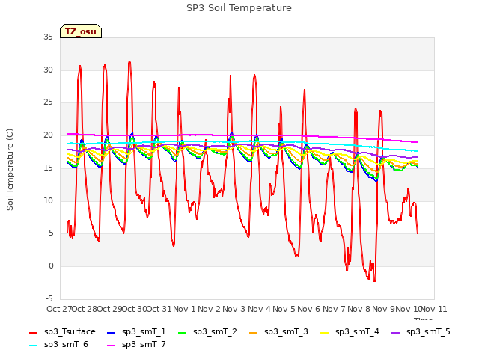Toggle the sp3_smT_7 legend entry

coord(136,344)
